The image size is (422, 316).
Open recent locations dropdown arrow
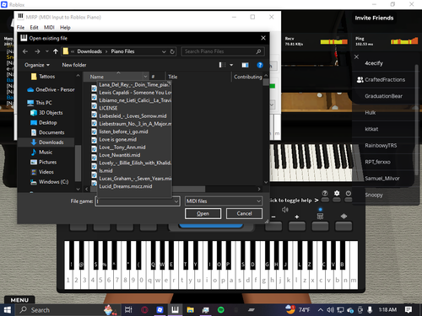[x=47, y=51]
